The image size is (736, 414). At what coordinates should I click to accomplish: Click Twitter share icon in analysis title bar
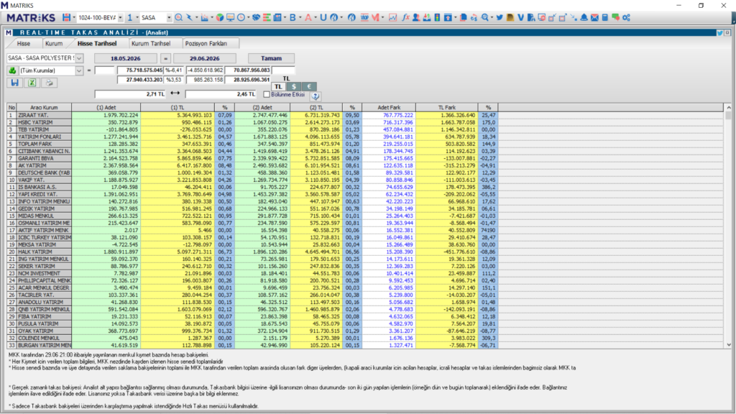point(719,32)
